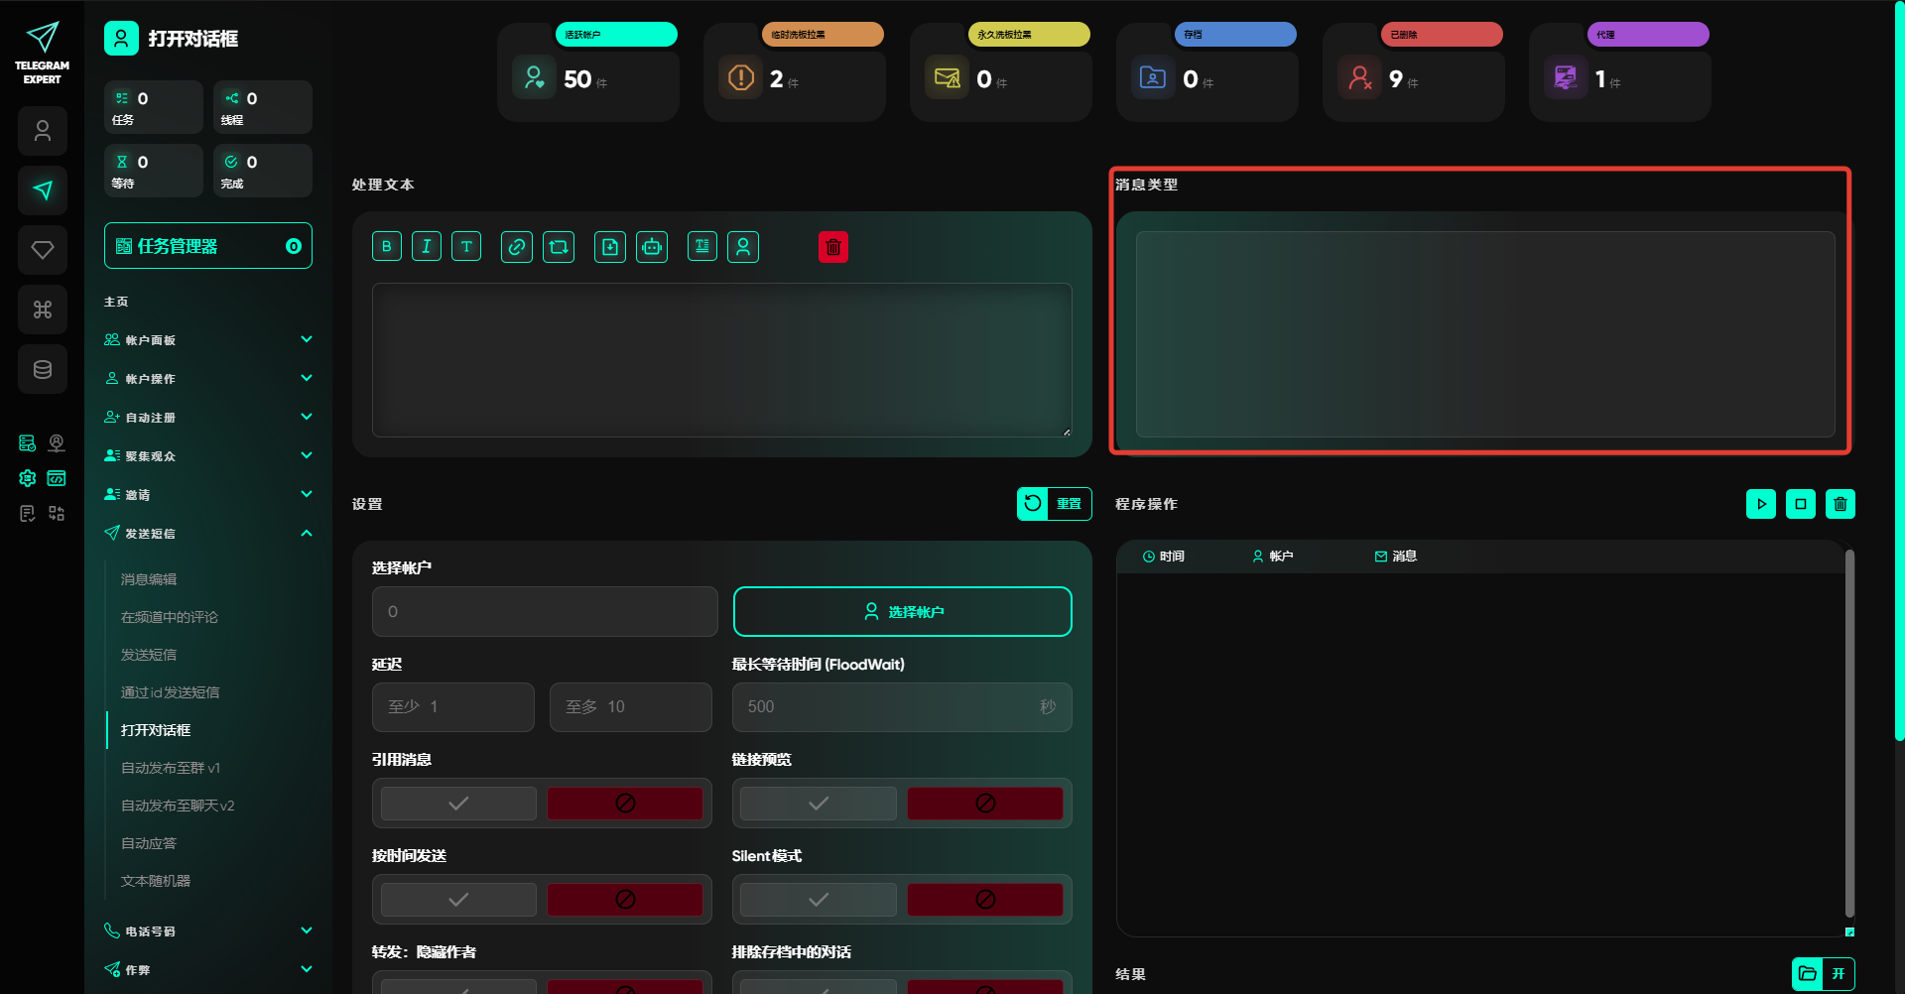Disable 链接预览 with the red option
Screen dimensions: 1905x994
[984, 804]
